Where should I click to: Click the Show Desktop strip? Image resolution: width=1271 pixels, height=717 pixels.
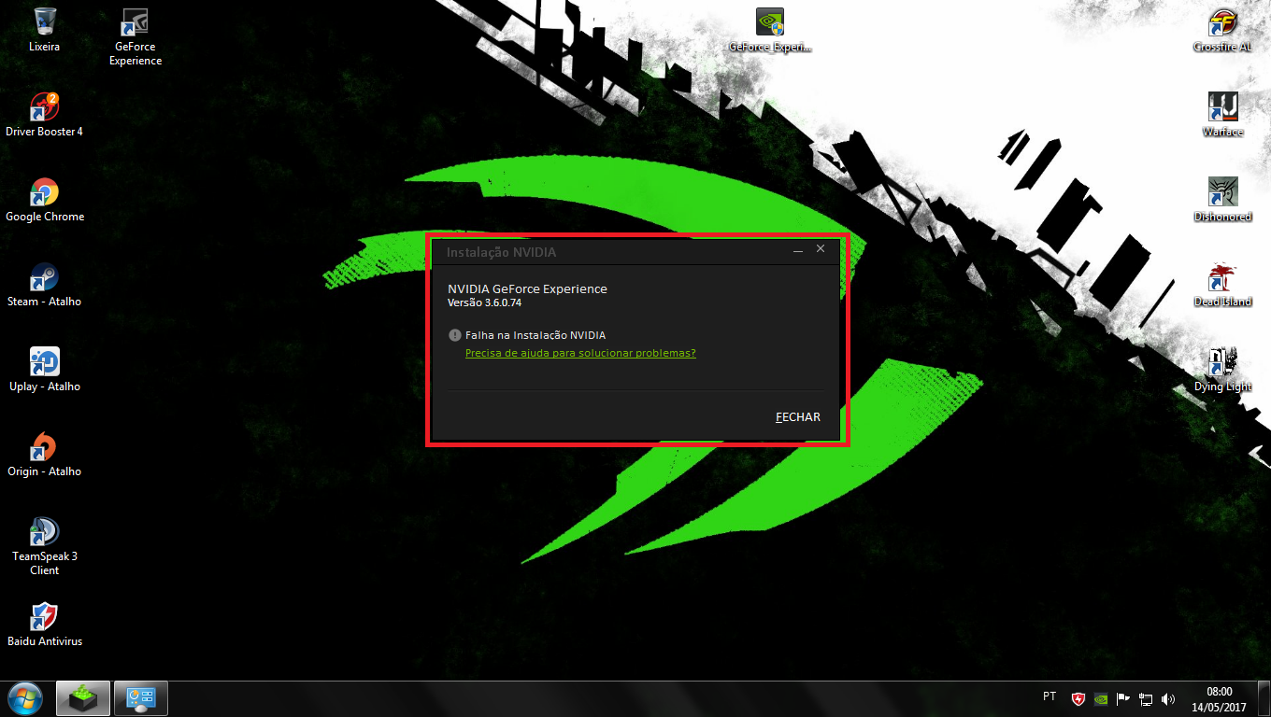pyautogui.click(x=1264, y=698)
